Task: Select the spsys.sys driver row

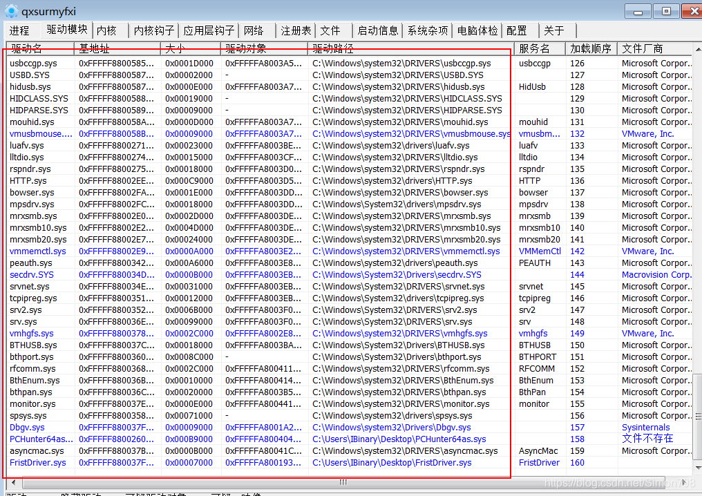Action: 350,415
